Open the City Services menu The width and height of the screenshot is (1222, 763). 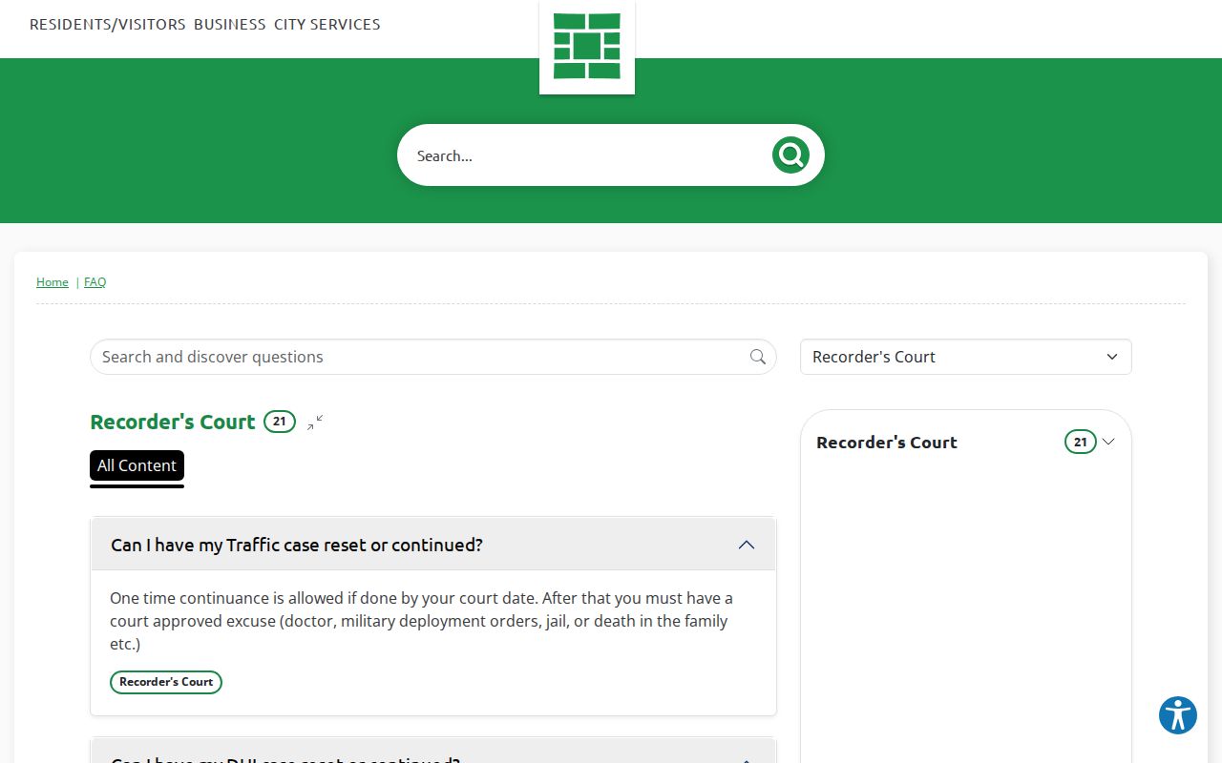click(x=327, y=25)
